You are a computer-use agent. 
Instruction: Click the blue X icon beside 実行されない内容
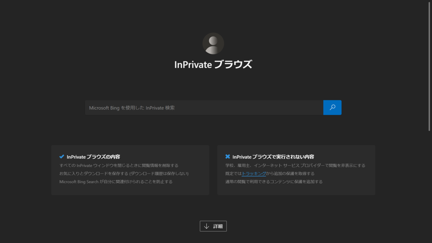[x=227, y=156]
